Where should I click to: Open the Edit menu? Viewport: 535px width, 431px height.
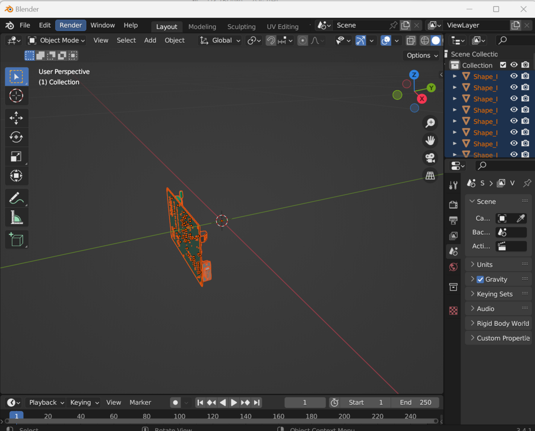point(45,25)
